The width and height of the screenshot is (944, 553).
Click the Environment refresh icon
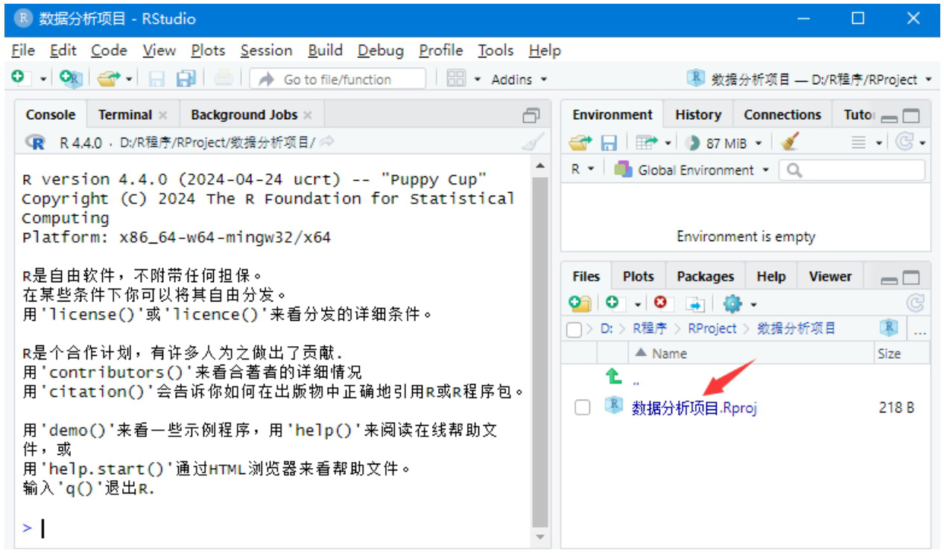905,142
